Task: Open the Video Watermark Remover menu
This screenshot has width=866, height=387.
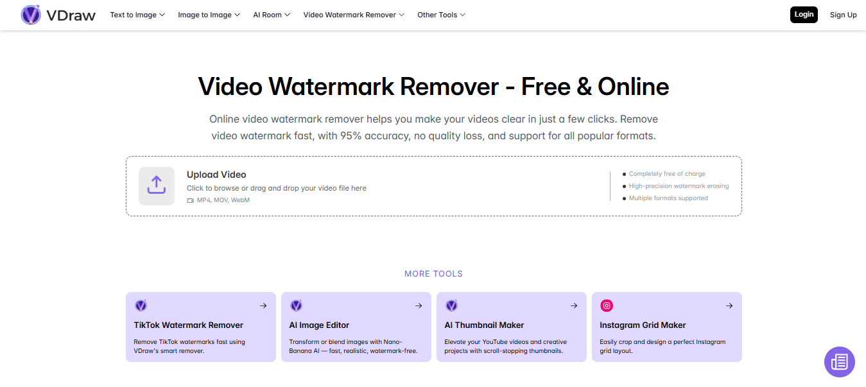Action: point(354,15)
